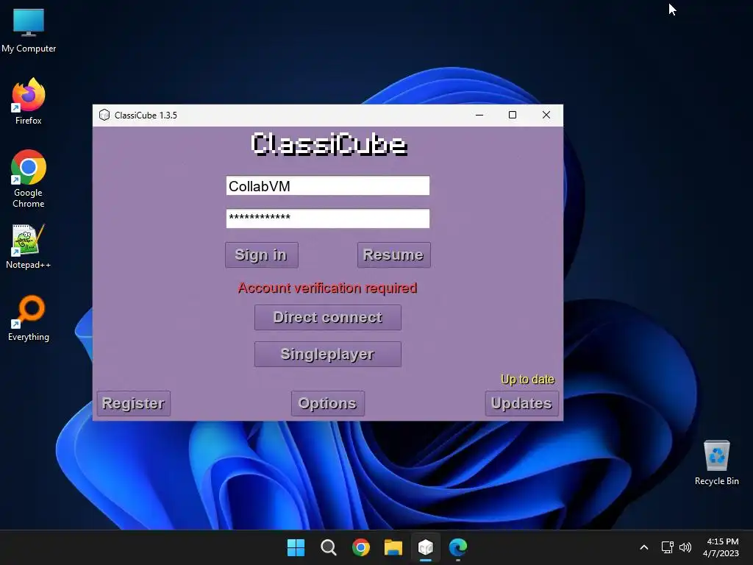Focus the masked password field
Viewport: 753px width, 565px height.
tap(327, 218)
